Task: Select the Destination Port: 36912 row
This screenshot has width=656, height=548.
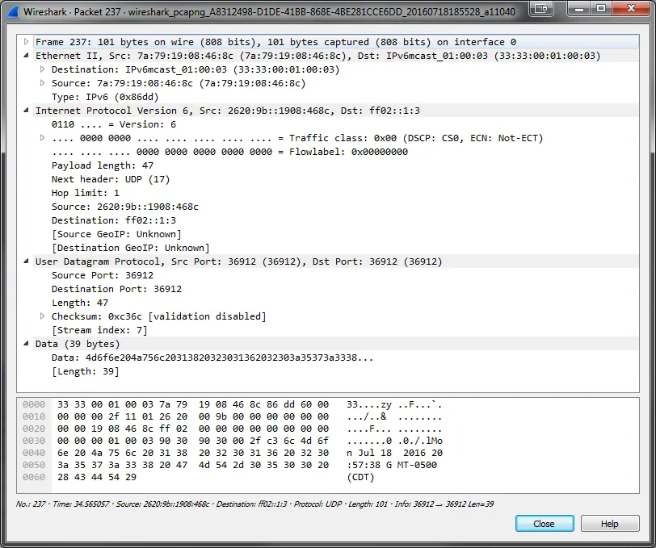Action: (116, 289)
